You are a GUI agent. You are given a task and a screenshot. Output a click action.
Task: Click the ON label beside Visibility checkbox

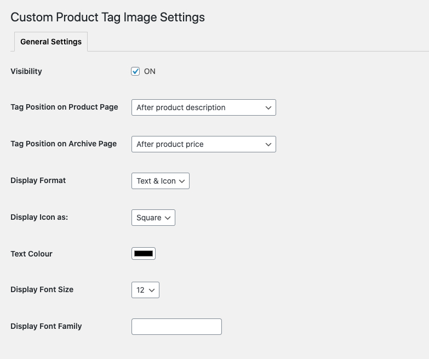150,71
